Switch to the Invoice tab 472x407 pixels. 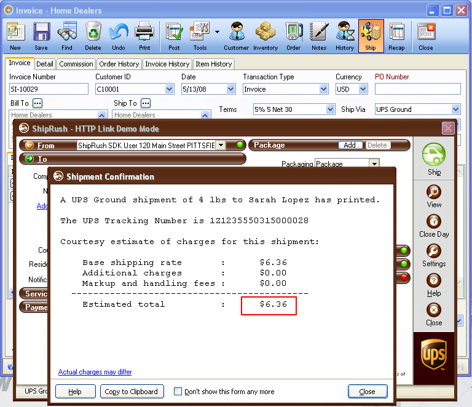[20, 63]
